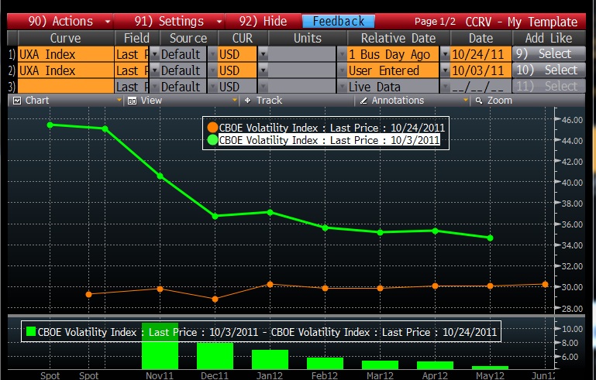596x380 pixels.
Task: Click the chart icon beside Chart
Action: 17,101
